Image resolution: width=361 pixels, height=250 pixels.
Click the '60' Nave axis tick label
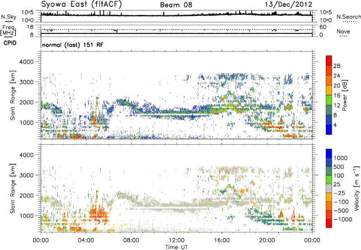click(323, 27)
